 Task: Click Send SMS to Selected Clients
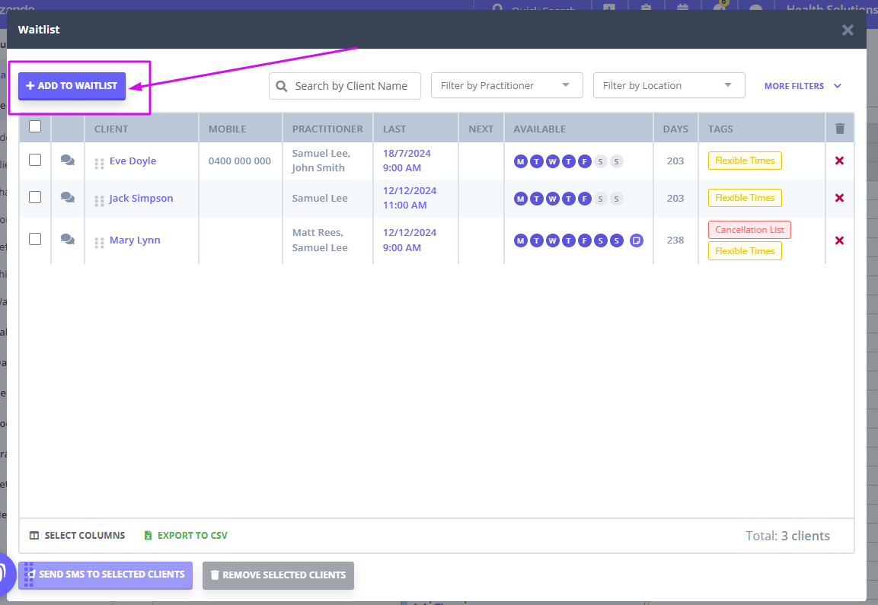pos(105,575)
